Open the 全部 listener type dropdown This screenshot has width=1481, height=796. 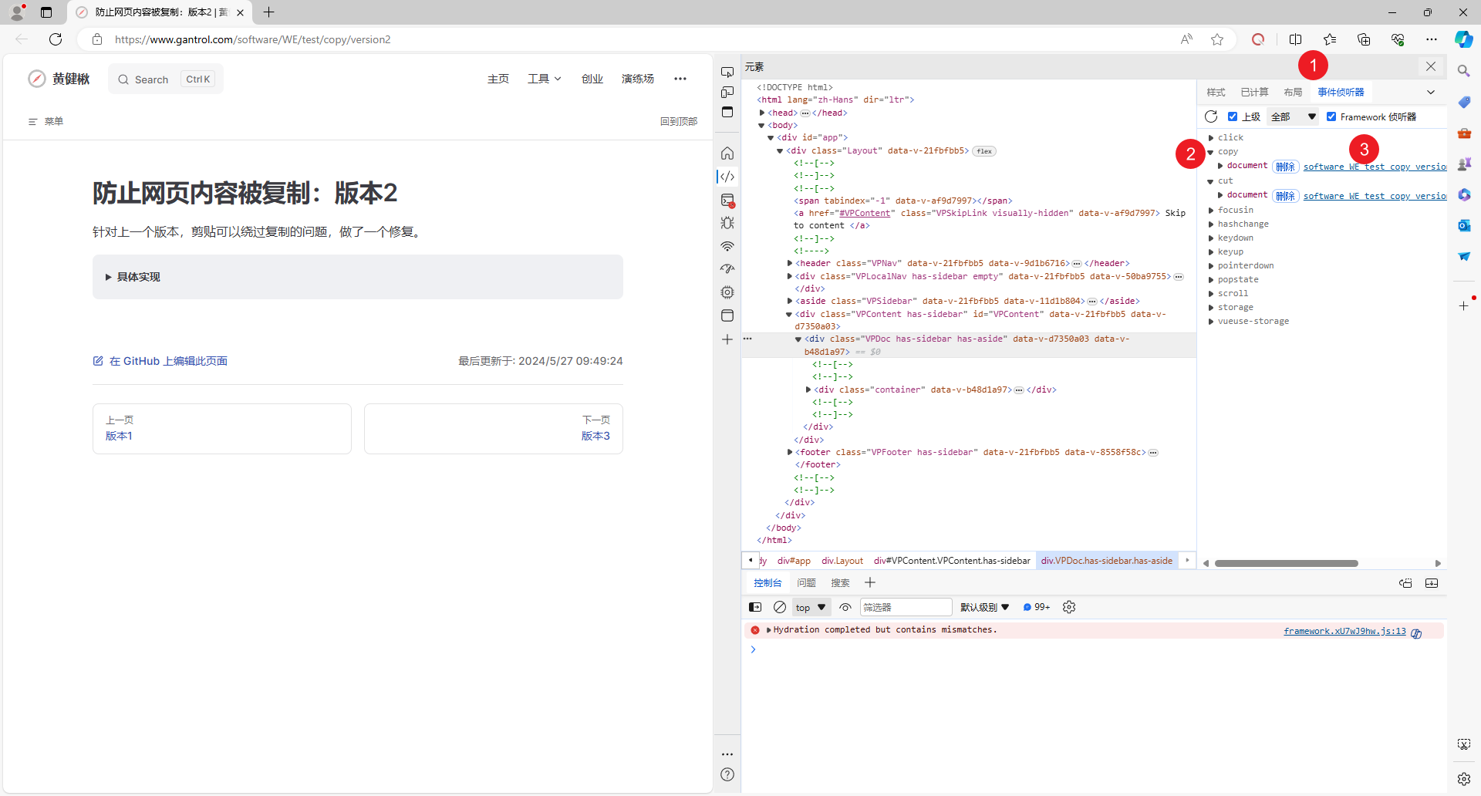[x=1294, y=116]
